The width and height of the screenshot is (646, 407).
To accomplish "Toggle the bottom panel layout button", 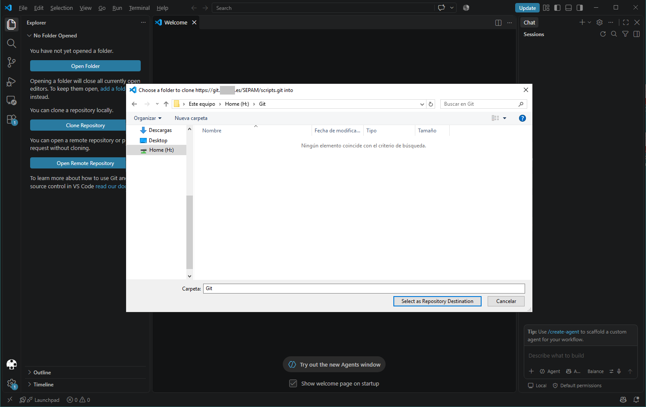I will coord(569,8).
